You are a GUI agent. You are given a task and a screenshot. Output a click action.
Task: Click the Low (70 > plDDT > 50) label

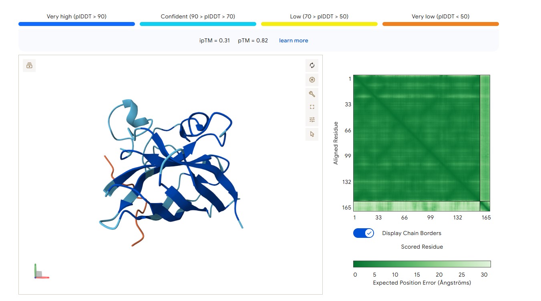319,16
